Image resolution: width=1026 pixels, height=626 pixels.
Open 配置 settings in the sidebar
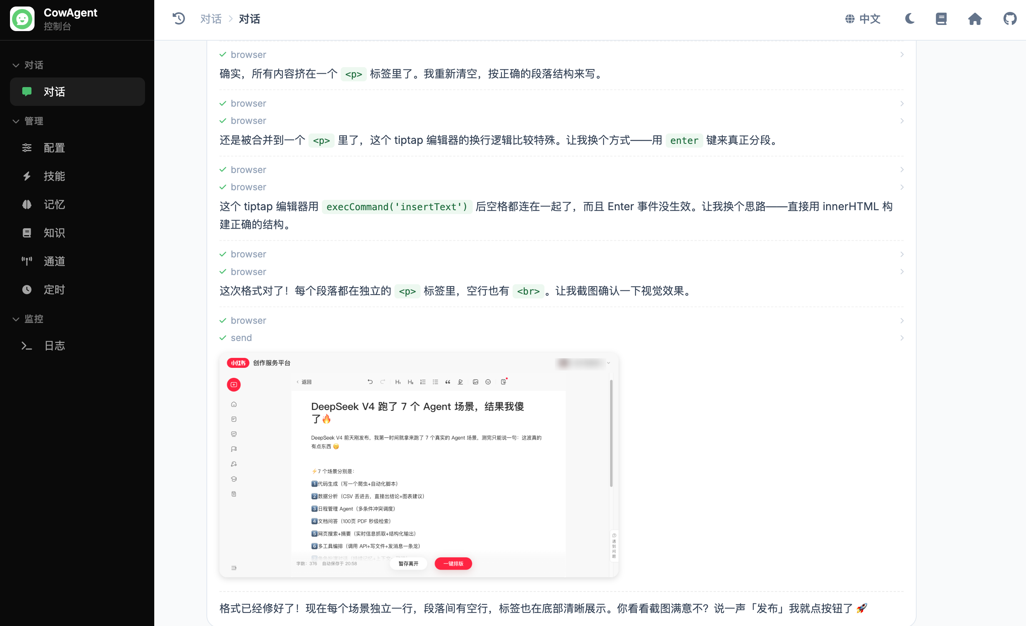(53, 148)
